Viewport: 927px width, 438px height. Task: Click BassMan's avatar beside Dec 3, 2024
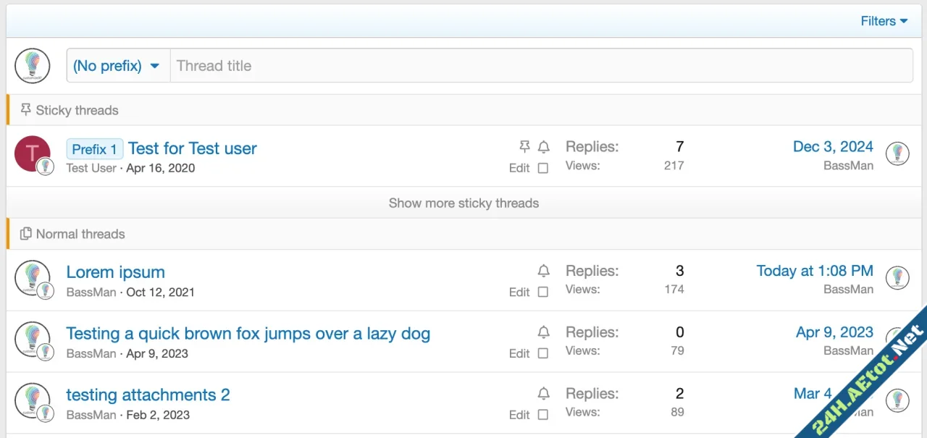click(897, 153)
